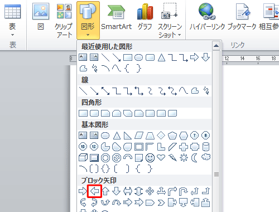This screenshot has height=212, width=279.
Task: Select the Double Arrow line in 線
Action: [105, 91]
